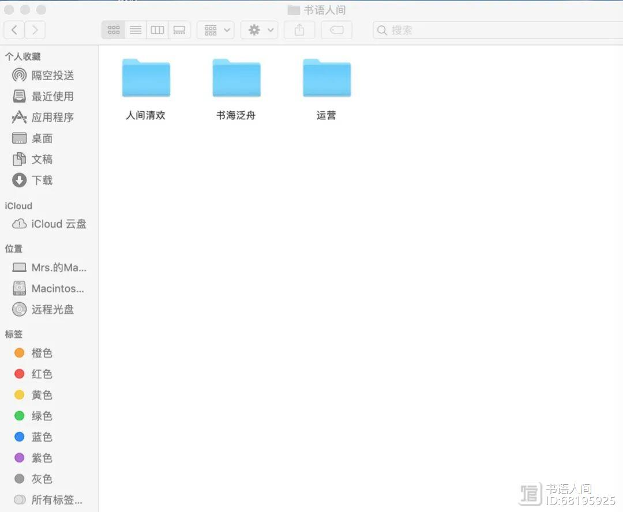Click the edit tags toolbar button
Viewport: 623px width, 512px height.
pyautogui.click(x=336, y=30)
